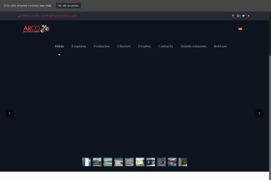Open the Noticias menu item
271x180 pixels.
(x=220, y=46)
